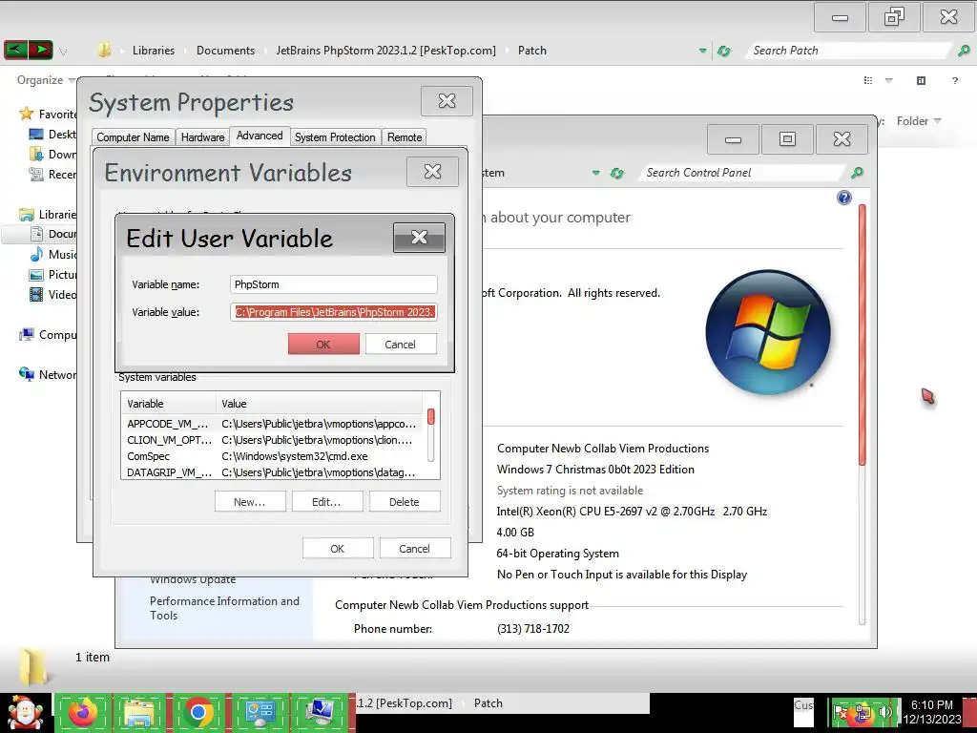Click the Explorer back arrow button
This screenshot has width=977, height=733.
[15, 50]
